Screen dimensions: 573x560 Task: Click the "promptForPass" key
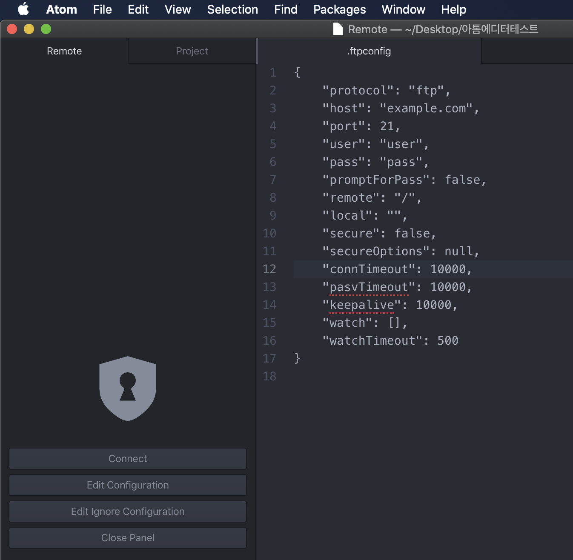tap(376, 180)
